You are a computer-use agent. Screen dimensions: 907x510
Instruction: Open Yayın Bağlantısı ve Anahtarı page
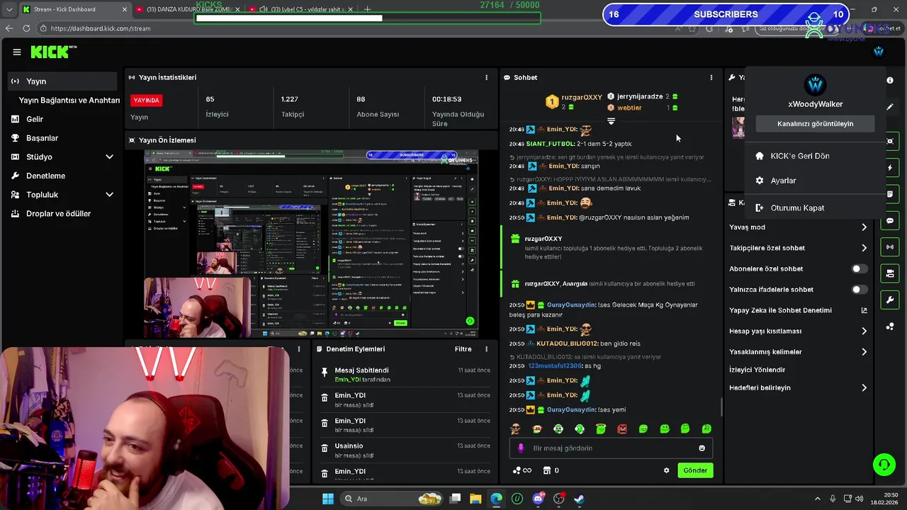[69, 100]
